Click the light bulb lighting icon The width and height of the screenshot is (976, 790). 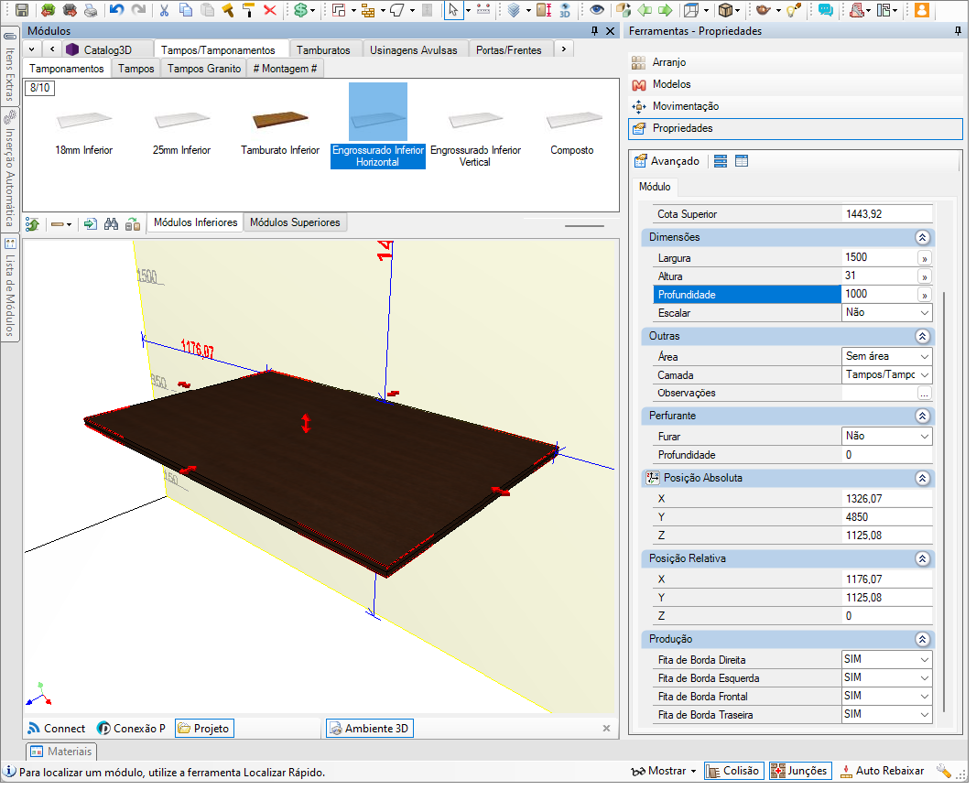pos(793,10)
